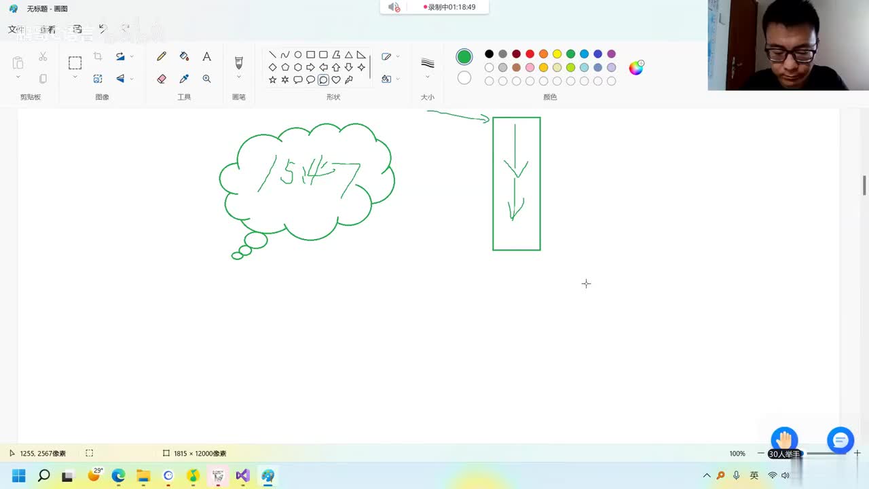
Task: Expand the Shape outline dropdown
Action: [x=398, y=56]
